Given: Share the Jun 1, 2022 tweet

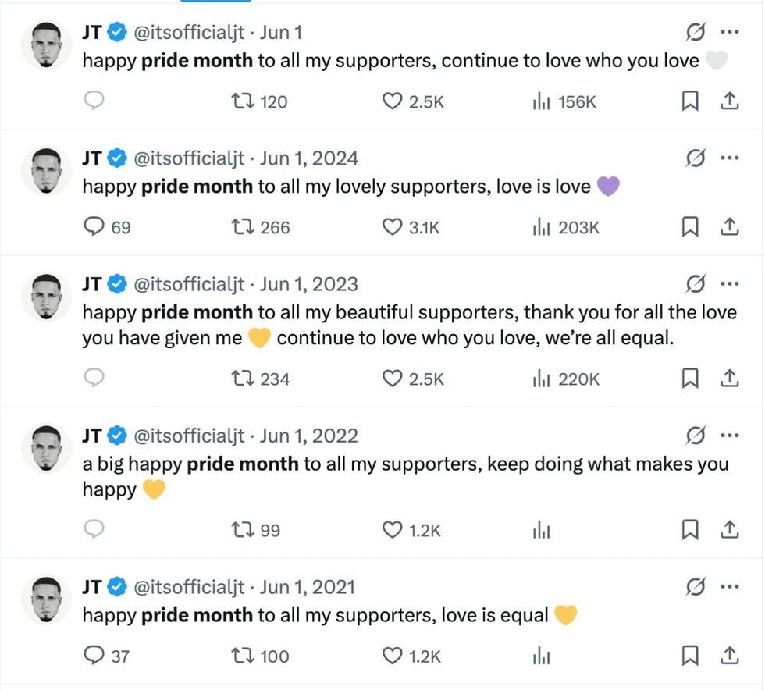Looking at the screenshot, I should coord(730,530).
